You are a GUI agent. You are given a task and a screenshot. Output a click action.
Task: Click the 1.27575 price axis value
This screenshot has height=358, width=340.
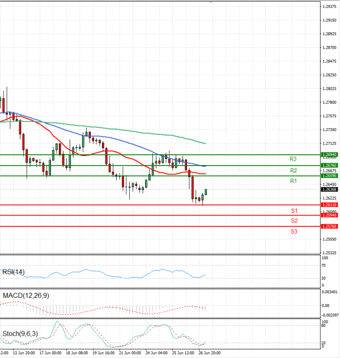point(329,116)
